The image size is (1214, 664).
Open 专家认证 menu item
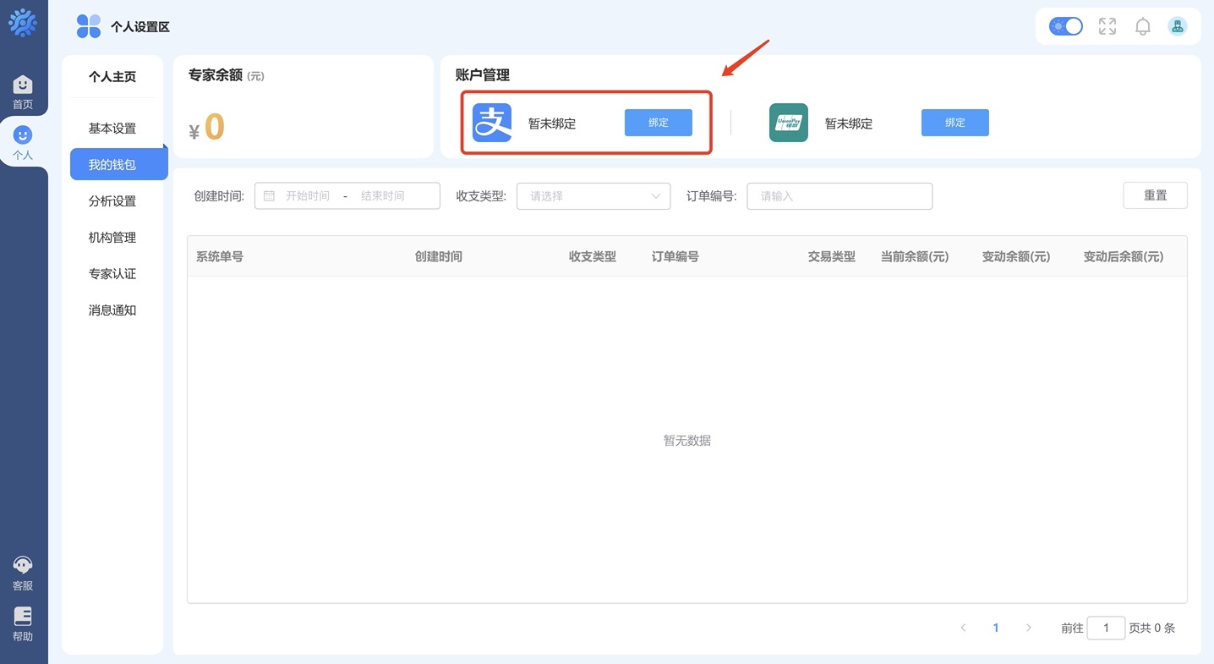click(112, 274)
